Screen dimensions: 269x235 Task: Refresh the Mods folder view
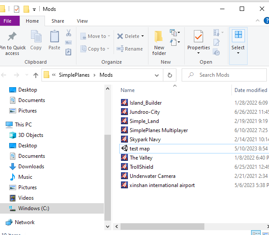point(170,75)
